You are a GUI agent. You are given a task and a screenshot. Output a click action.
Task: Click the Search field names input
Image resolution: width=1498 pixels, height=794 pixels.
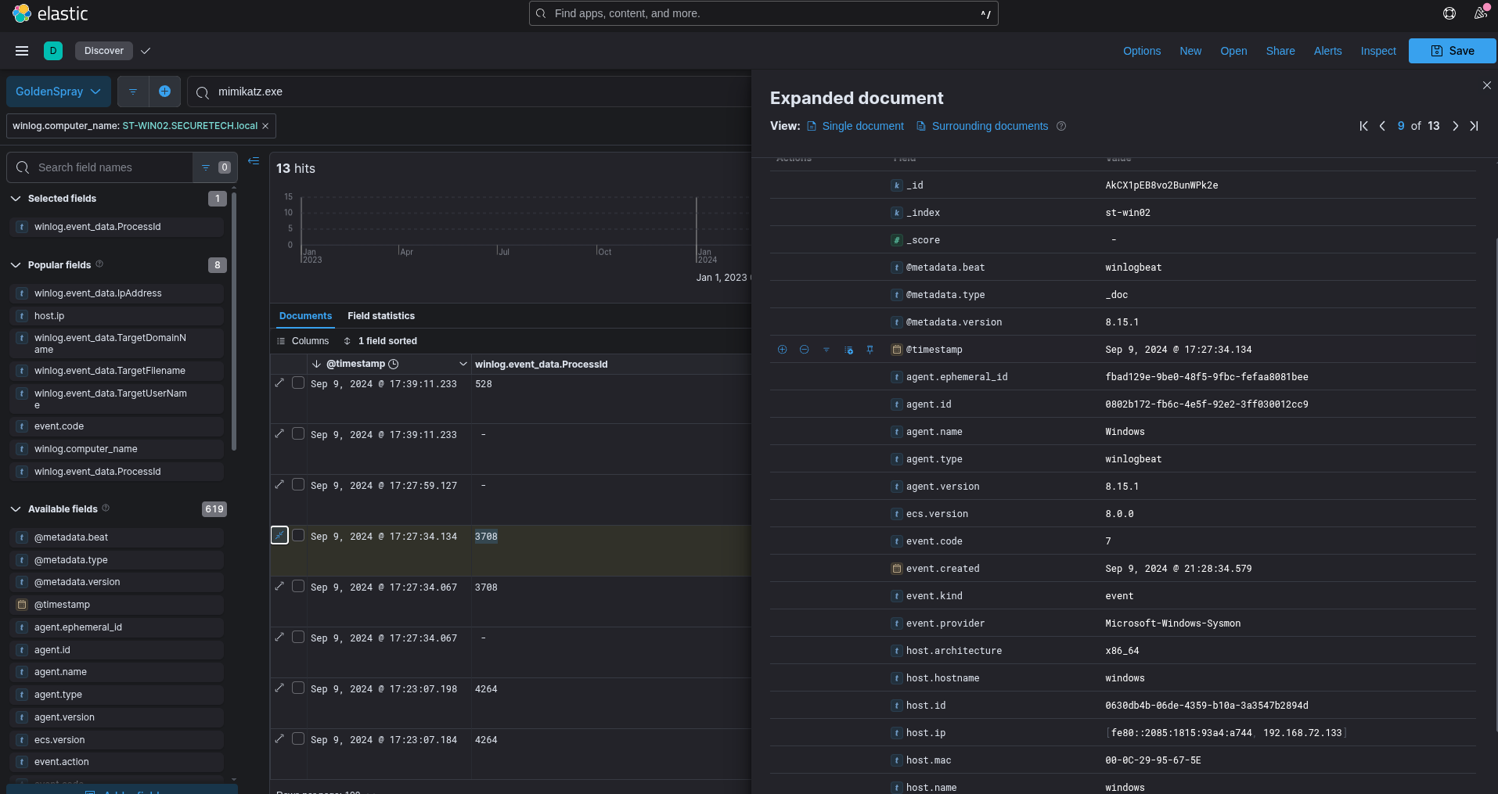click(x=100, y=167)
